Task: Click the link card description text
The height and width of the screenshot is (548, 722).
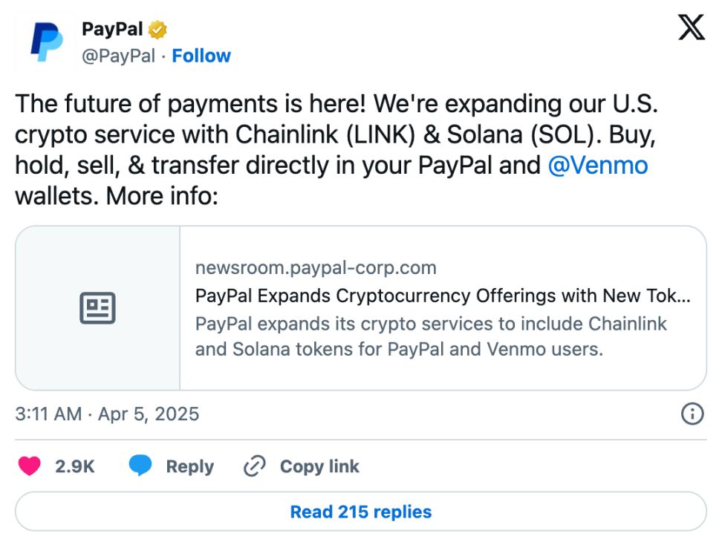Action: pos(431,336)
